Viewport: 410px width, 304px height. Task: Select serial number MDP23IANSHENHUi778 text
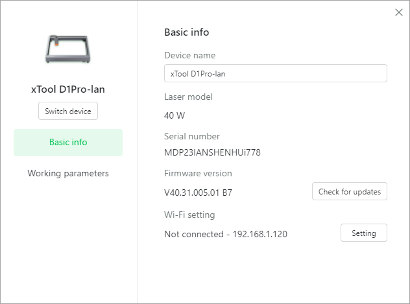coord(212,152)
